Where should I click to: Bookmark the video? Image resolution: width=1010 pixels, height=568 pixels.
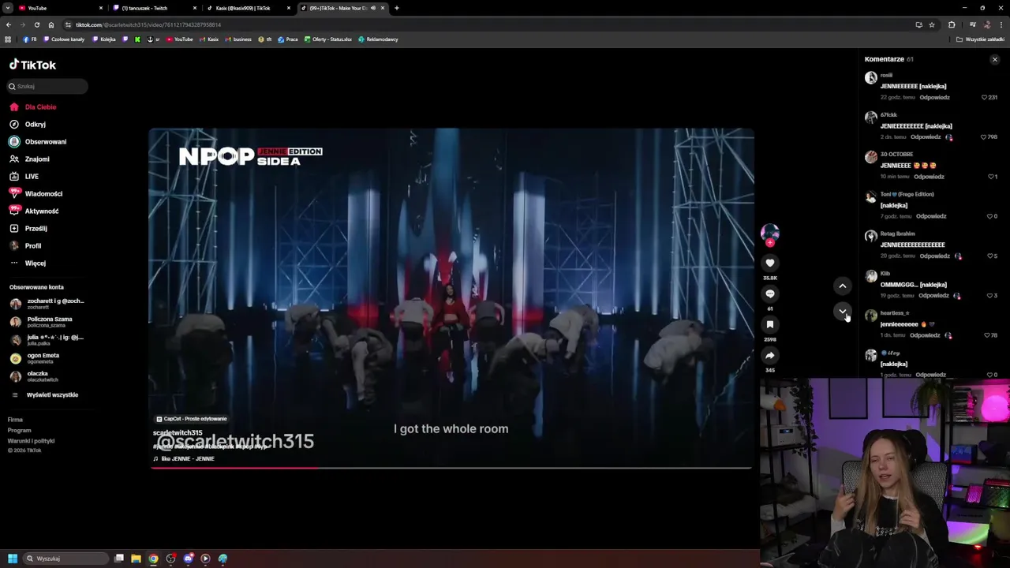(770, 324)
